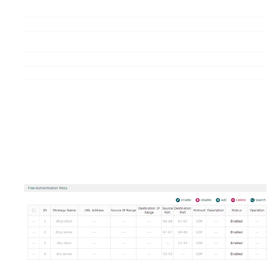Viewport: 267px width, 260px height.
Task: Click Enabled status of dns client row
Action: (x=236, y=243)
